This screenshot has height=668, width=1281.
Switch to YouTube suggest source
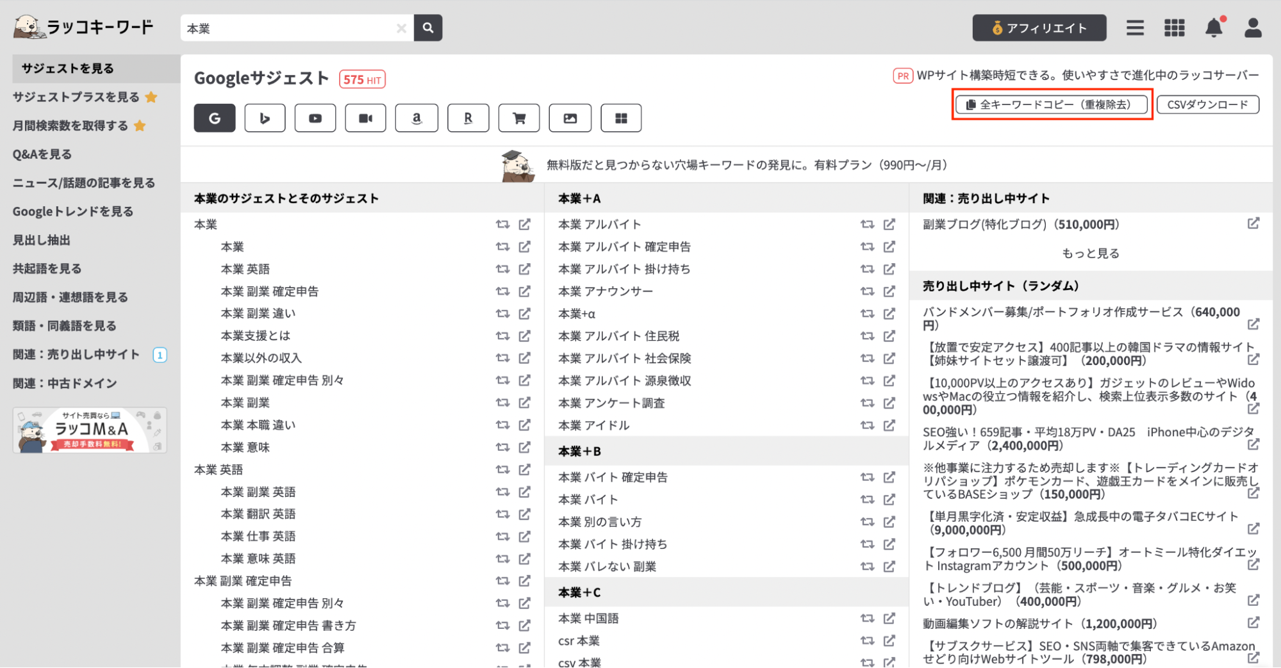(315, 118)
